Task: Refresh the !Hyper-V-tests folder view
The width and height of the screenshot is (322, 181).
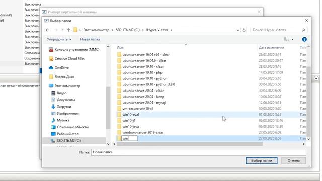Action: 244,30
